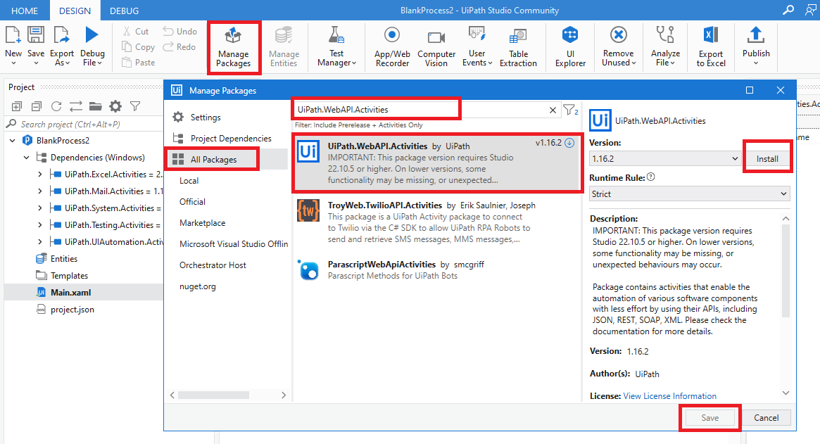Open Debug File dropdown arrow

[99, 63]
